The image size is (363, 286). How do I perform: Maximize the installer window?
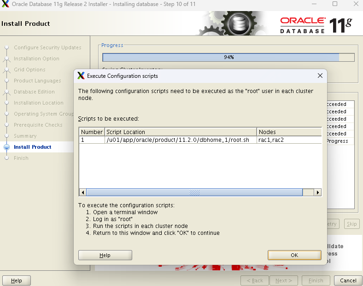(335, 4)
